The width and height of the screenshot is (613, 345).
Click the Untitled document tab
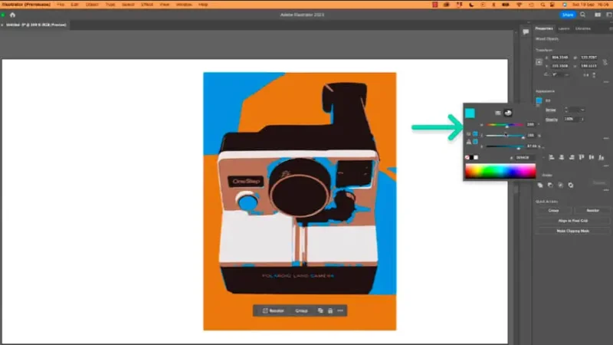[36, 25]
